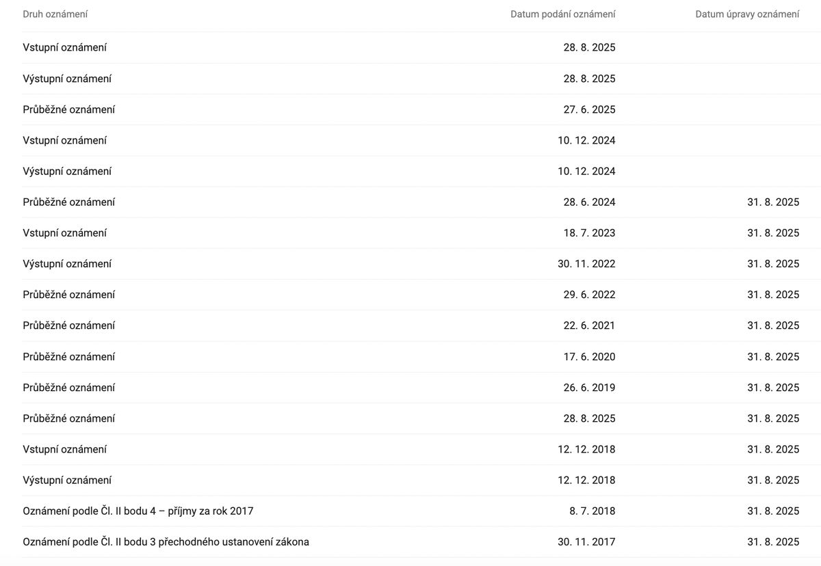
Task: Open Vstupní oznámení dated 18. 7. 2023
Action: [x=65, y=233]
